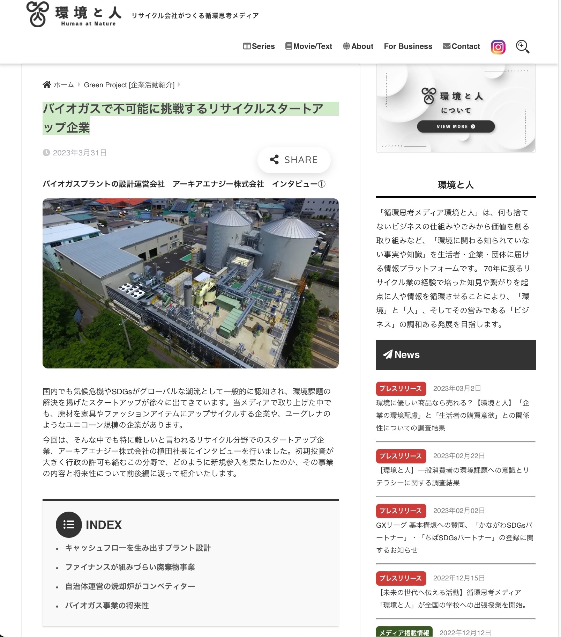Click the About globe icon
This screenshot has height=637, width=561.
pyautogui.click(x=346, y=46)
